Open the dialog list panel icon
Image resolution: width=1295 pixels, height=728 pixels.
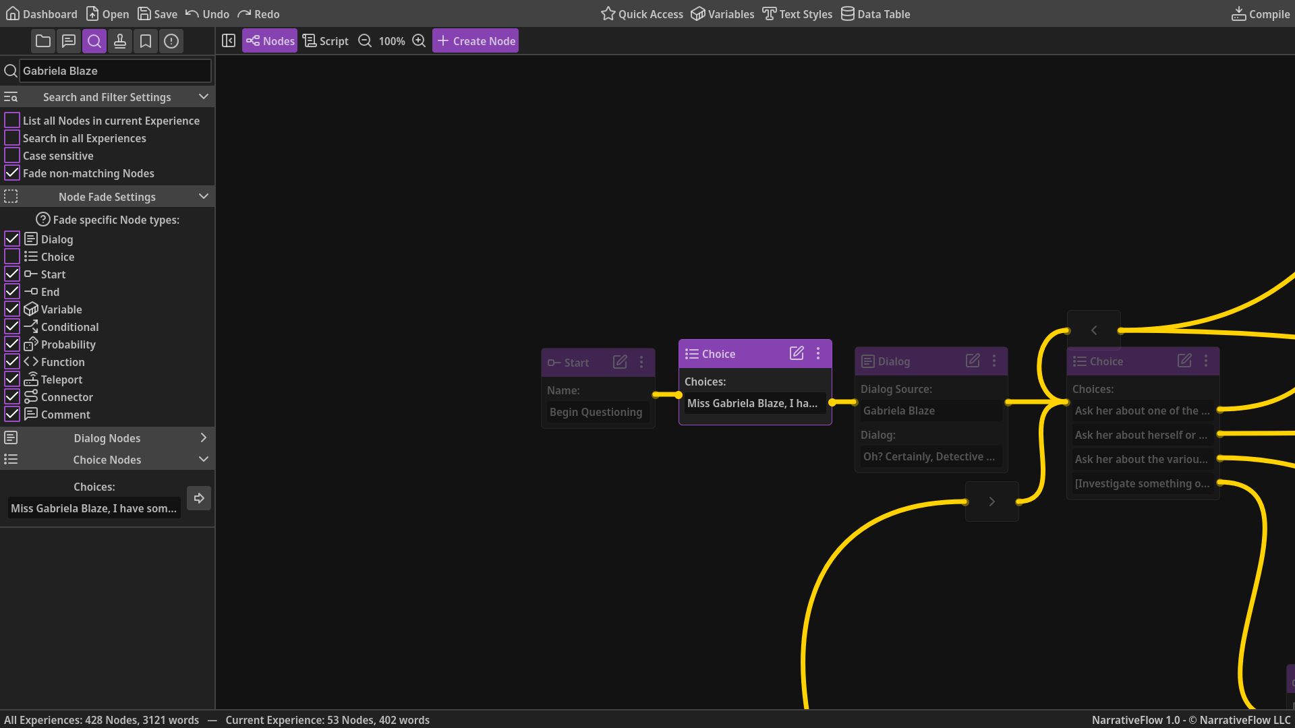(x=69, y=41)
